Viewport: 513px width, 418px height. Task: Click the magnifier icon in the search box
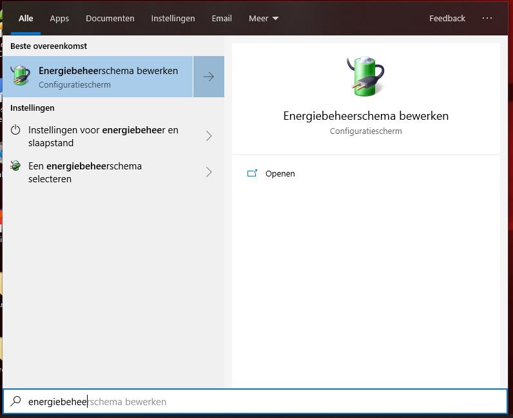tap(15, 401)
